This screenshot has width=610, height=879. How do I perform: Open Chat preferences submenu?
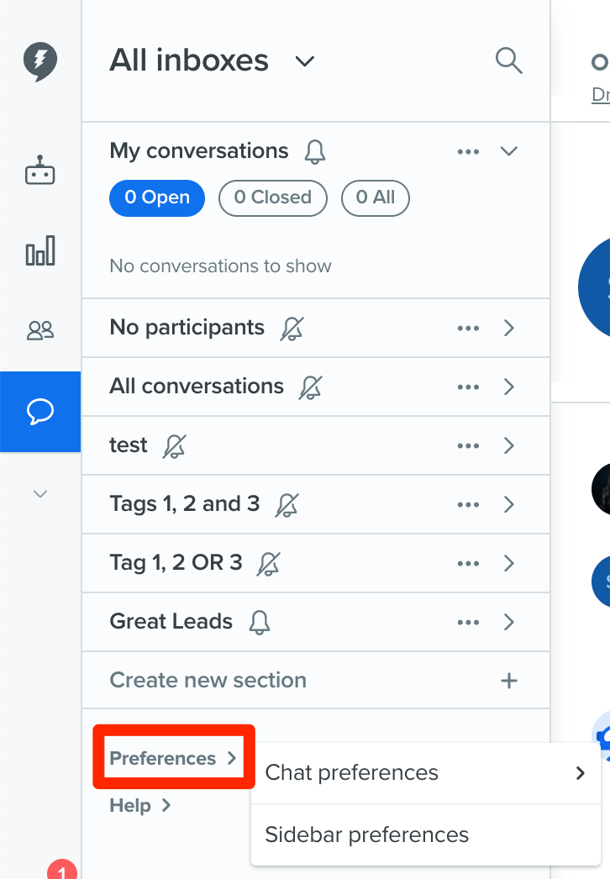[x=425, y=773]
